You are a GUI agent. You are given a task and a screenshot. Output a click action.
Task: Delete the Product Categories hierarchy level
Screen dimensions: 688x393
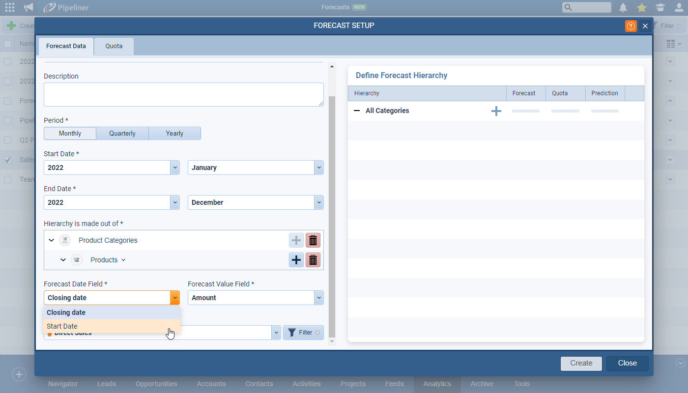tap(313, 240)
